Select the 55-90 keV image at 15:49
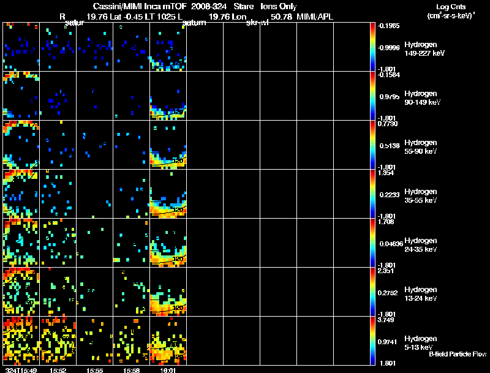The width and height of the screenshot is (490, 373). (x=21, y=145)
